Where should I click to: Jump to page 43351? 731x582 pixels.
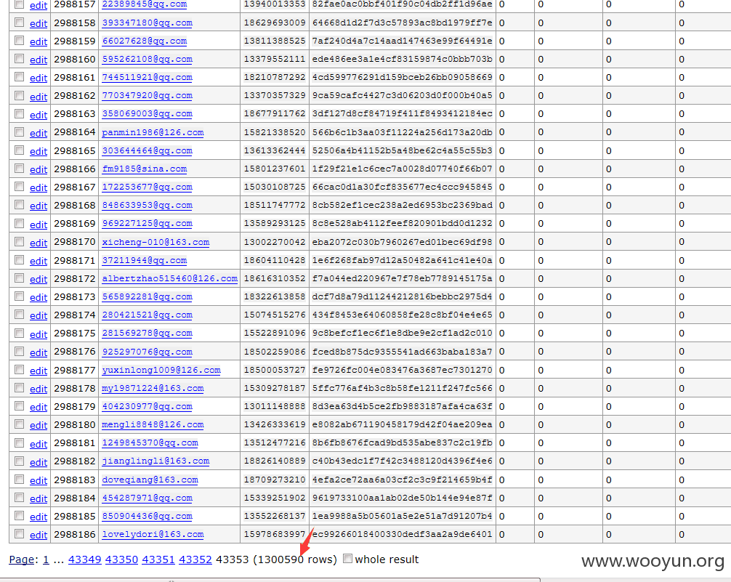coord(158,559)
